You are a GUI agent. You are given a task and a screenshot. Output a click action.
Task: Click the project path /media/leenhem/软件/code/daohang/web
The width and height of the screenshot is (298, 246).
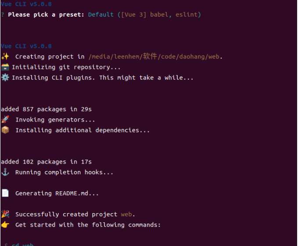click(154, 57)
